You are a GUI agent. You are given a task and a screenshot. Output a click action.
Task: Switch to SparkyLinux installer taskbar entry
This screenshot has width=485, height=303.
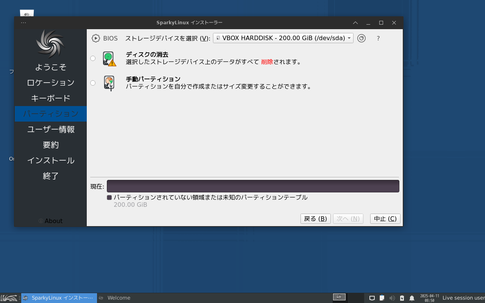coord(59,298)
